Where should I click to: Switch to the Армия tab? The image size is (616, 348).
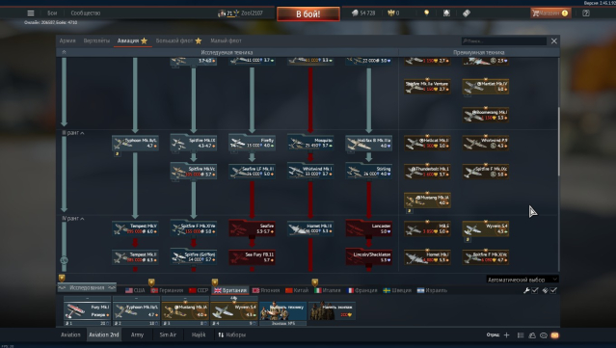pyautogui.click(x=67, y=40)
